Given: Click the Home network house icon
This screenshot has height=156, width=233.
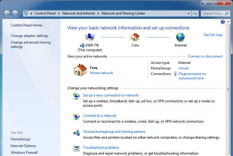Looking at the screenshot, I should [79, 69].
